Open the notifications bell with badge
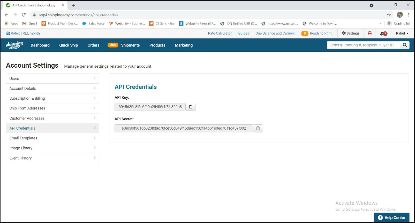Screen dimensions: 415x223 click(x=383, y=33)
